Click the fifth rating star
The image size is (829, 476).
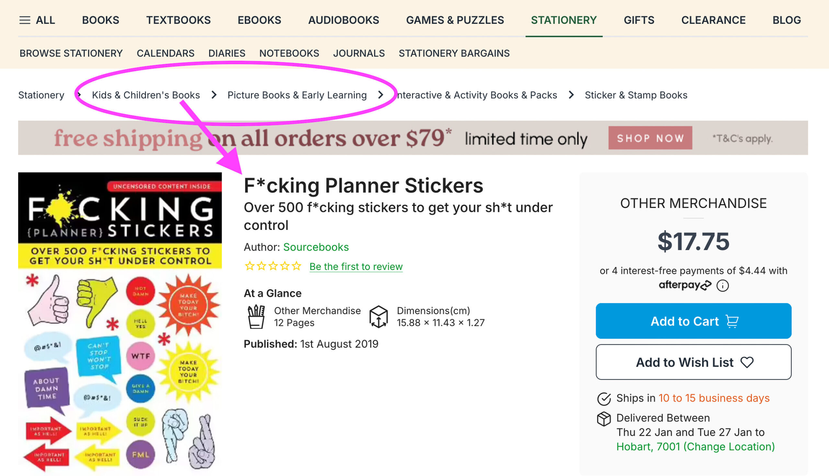tap(297, 266)
